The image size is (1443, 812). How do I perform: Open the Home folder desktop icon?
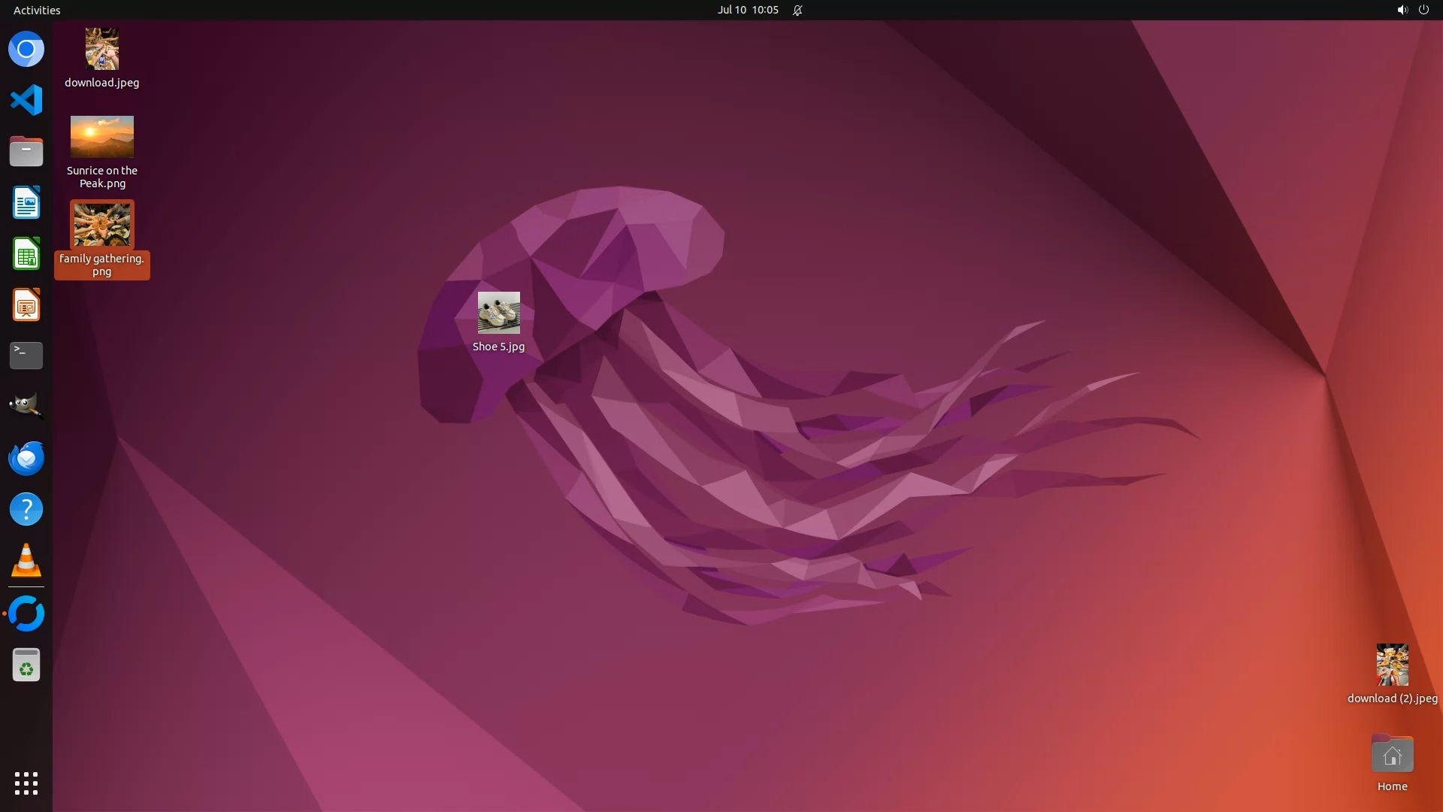click(1392, 755)
